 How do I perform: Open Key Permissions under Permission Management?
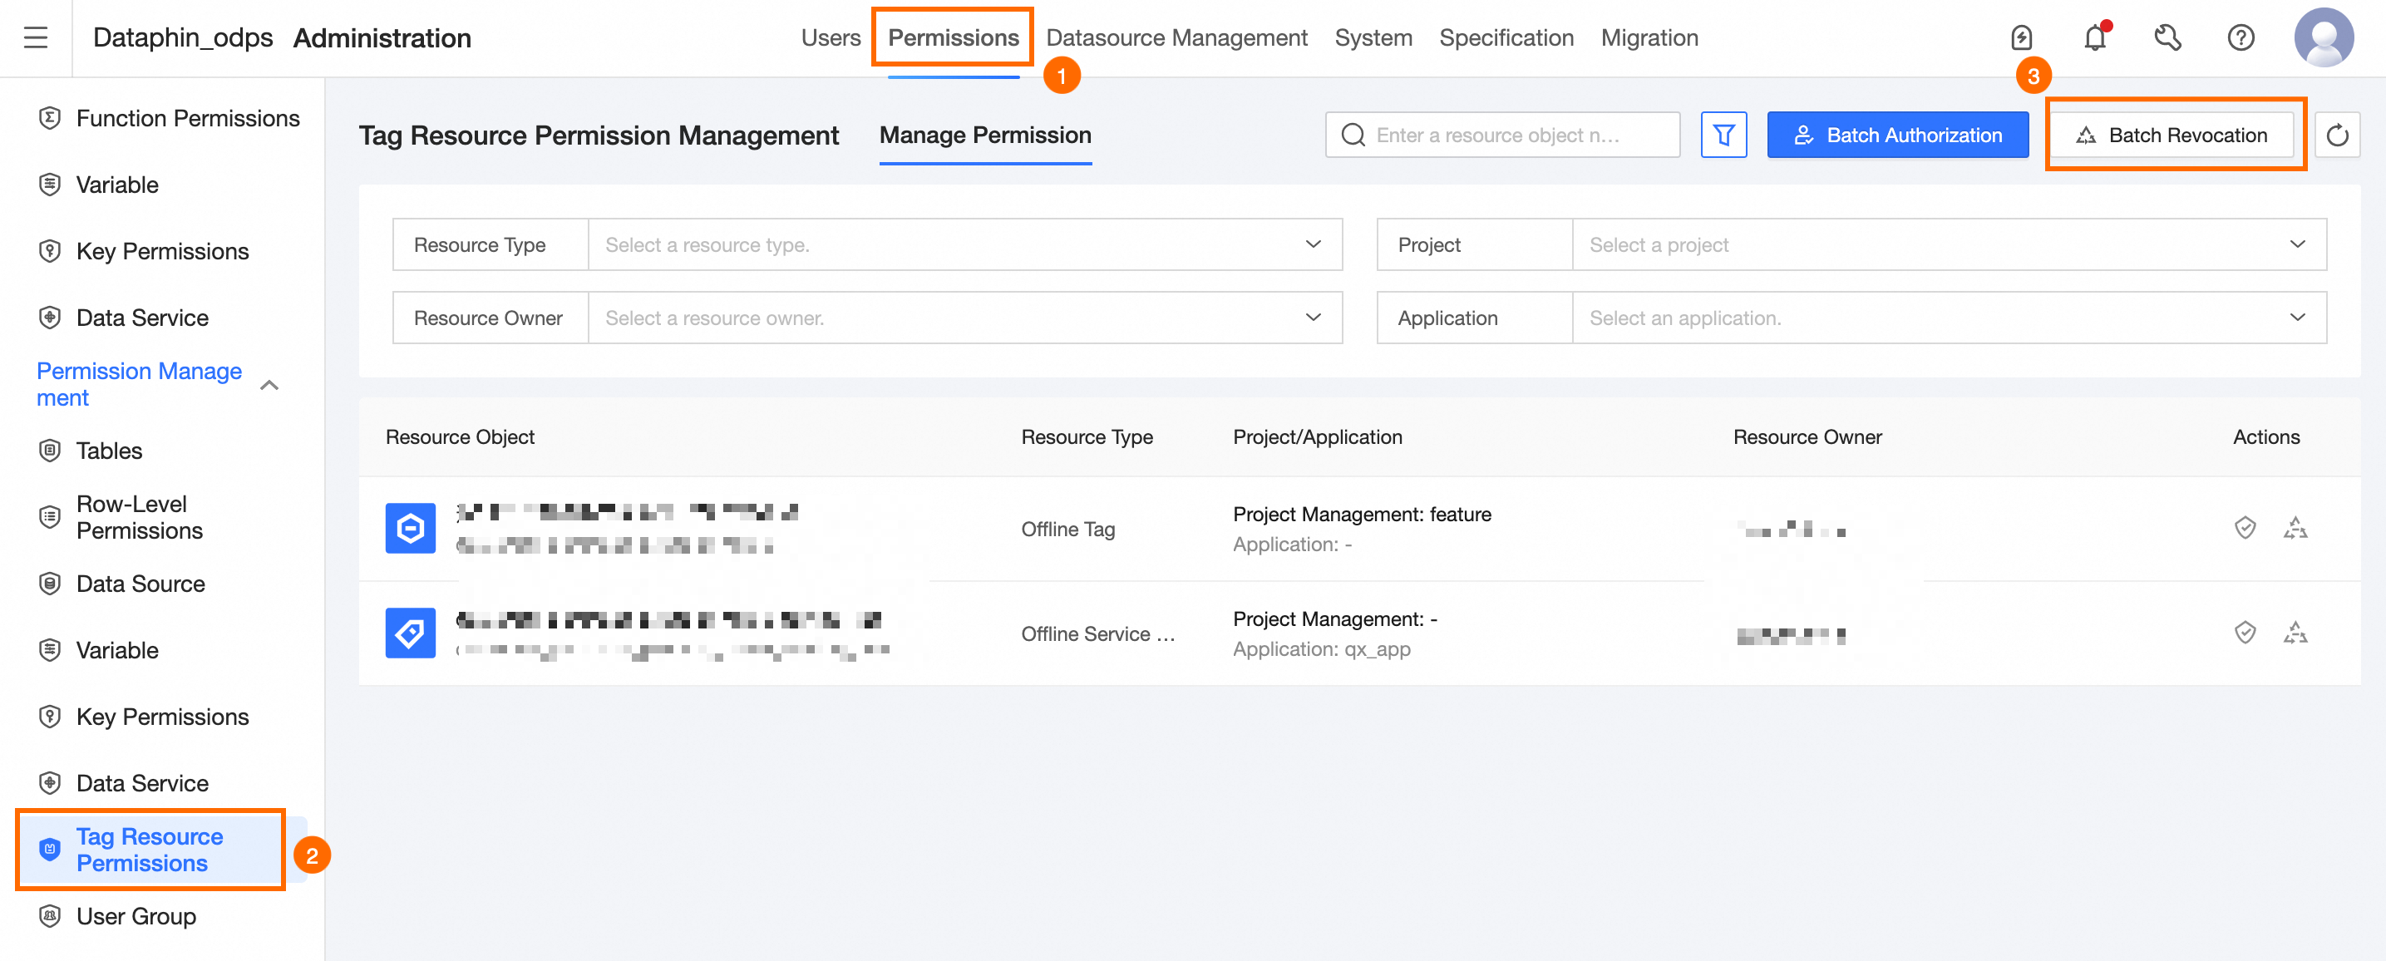tap(163, 717)
